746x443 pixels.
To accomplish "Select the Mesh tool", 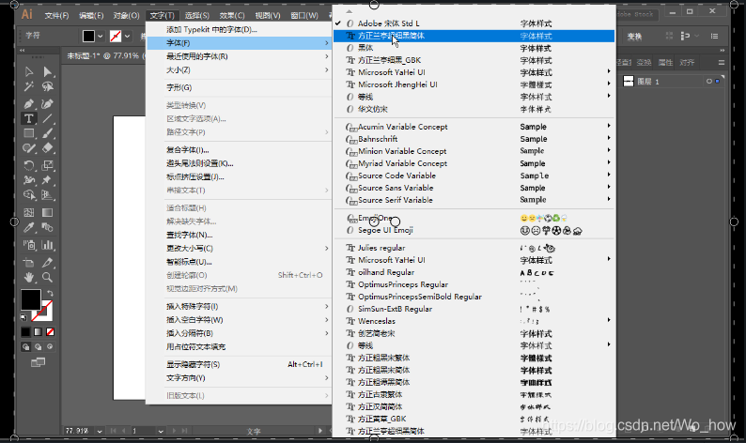I will 29,212.
